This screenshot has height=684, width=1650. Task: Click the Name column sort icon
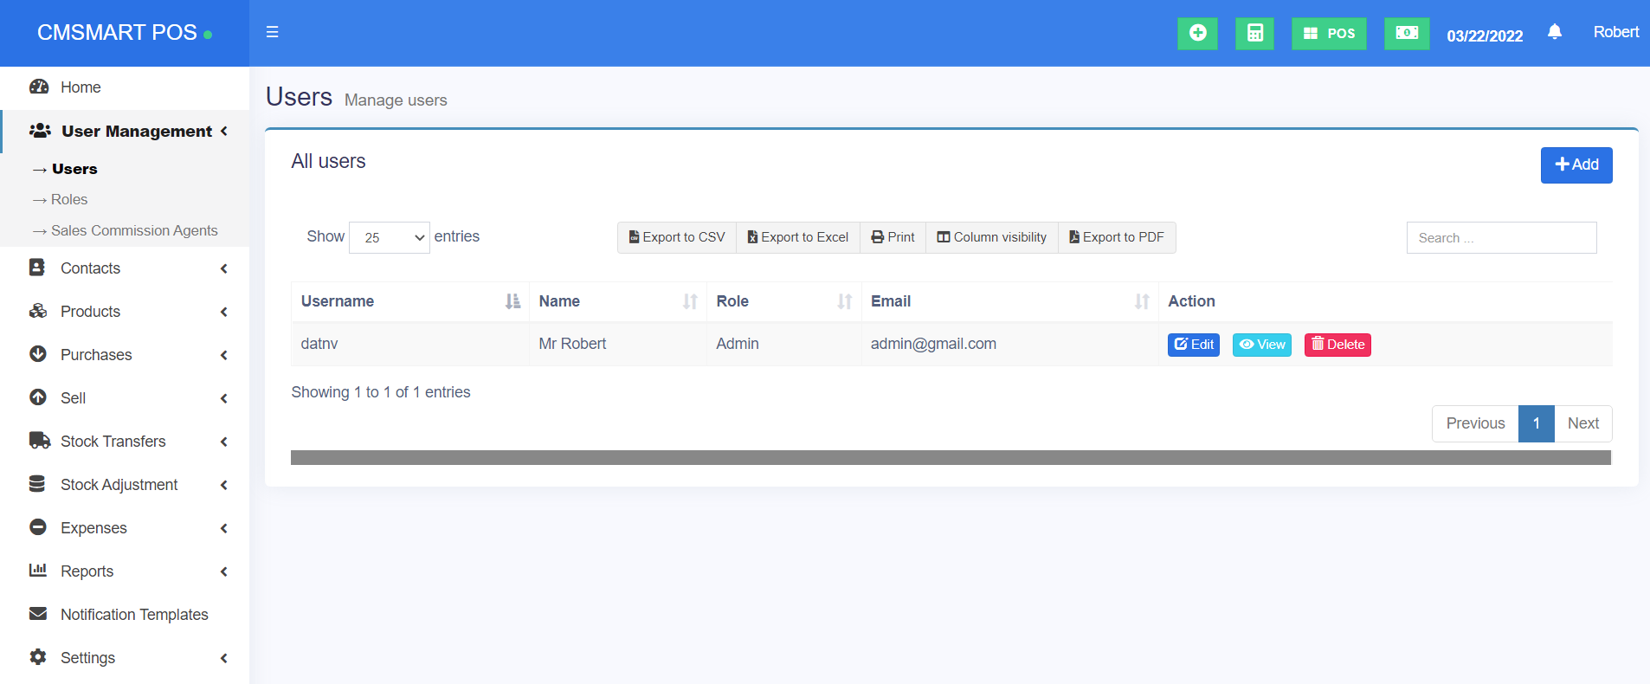(x=690, y=301)
